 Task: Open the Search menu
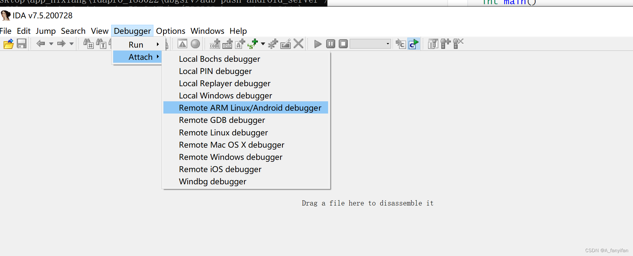pos(73,31)
